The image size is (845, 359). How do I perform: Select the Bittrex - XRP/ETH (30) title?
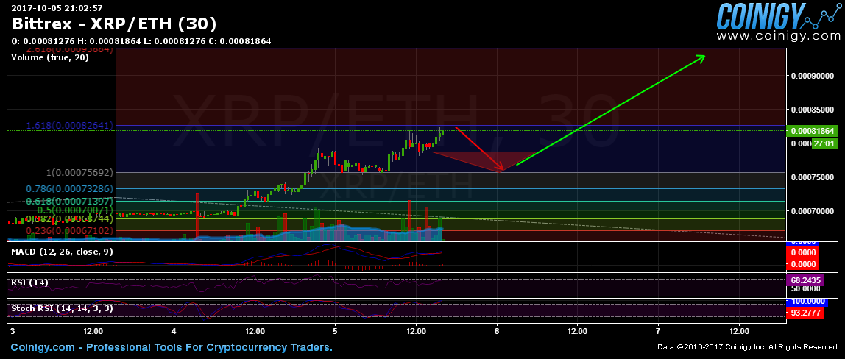[114, 24]
